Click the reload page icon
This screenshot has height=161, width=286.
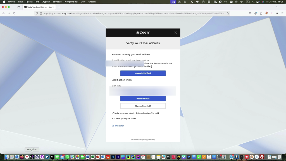14,13
